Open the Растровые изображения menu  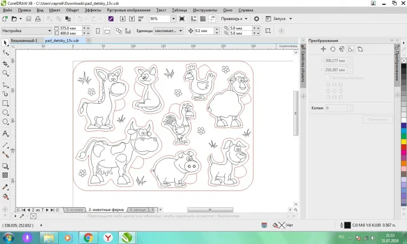coord(129,10)
